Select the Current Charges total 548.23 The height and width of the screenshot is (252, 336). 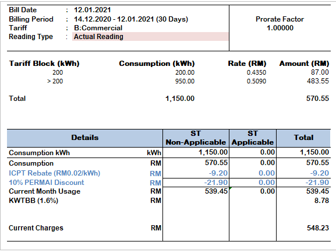(318, 228)
